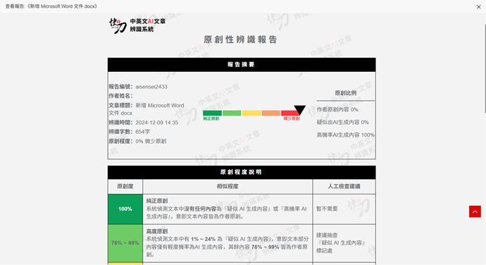Viewport: 486px width, 265px height.
Task: Click the red 微少原創 scale segment
Action: [x=290, y=113]
